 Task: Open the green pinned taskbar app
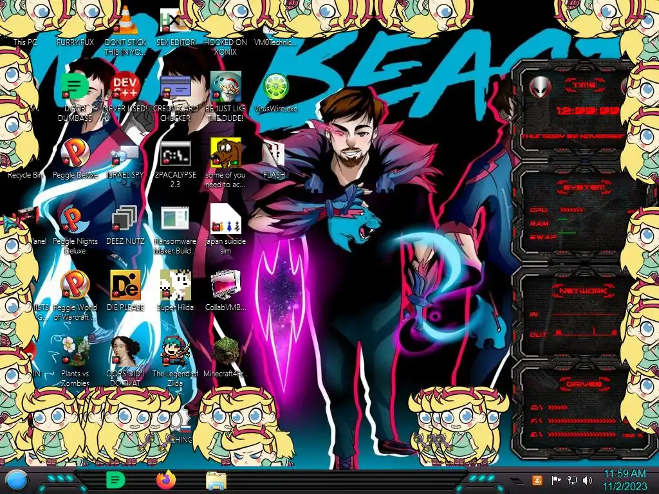tap(116, 480)
